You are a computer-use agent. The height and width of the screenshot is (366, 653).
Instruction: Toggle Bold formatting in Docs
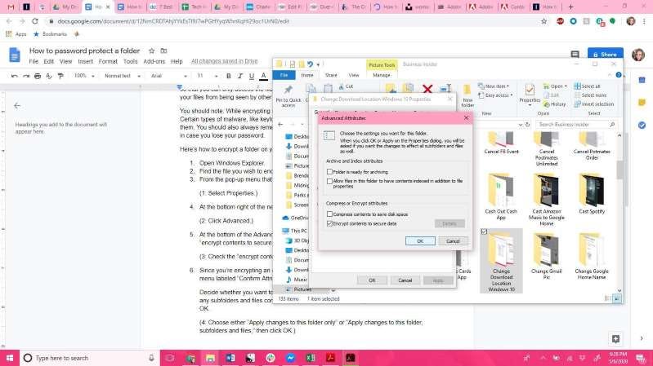228,76
